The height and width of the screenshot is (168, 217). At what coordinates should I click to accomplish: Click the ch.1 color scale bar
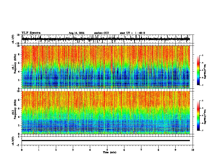[198, 70]
